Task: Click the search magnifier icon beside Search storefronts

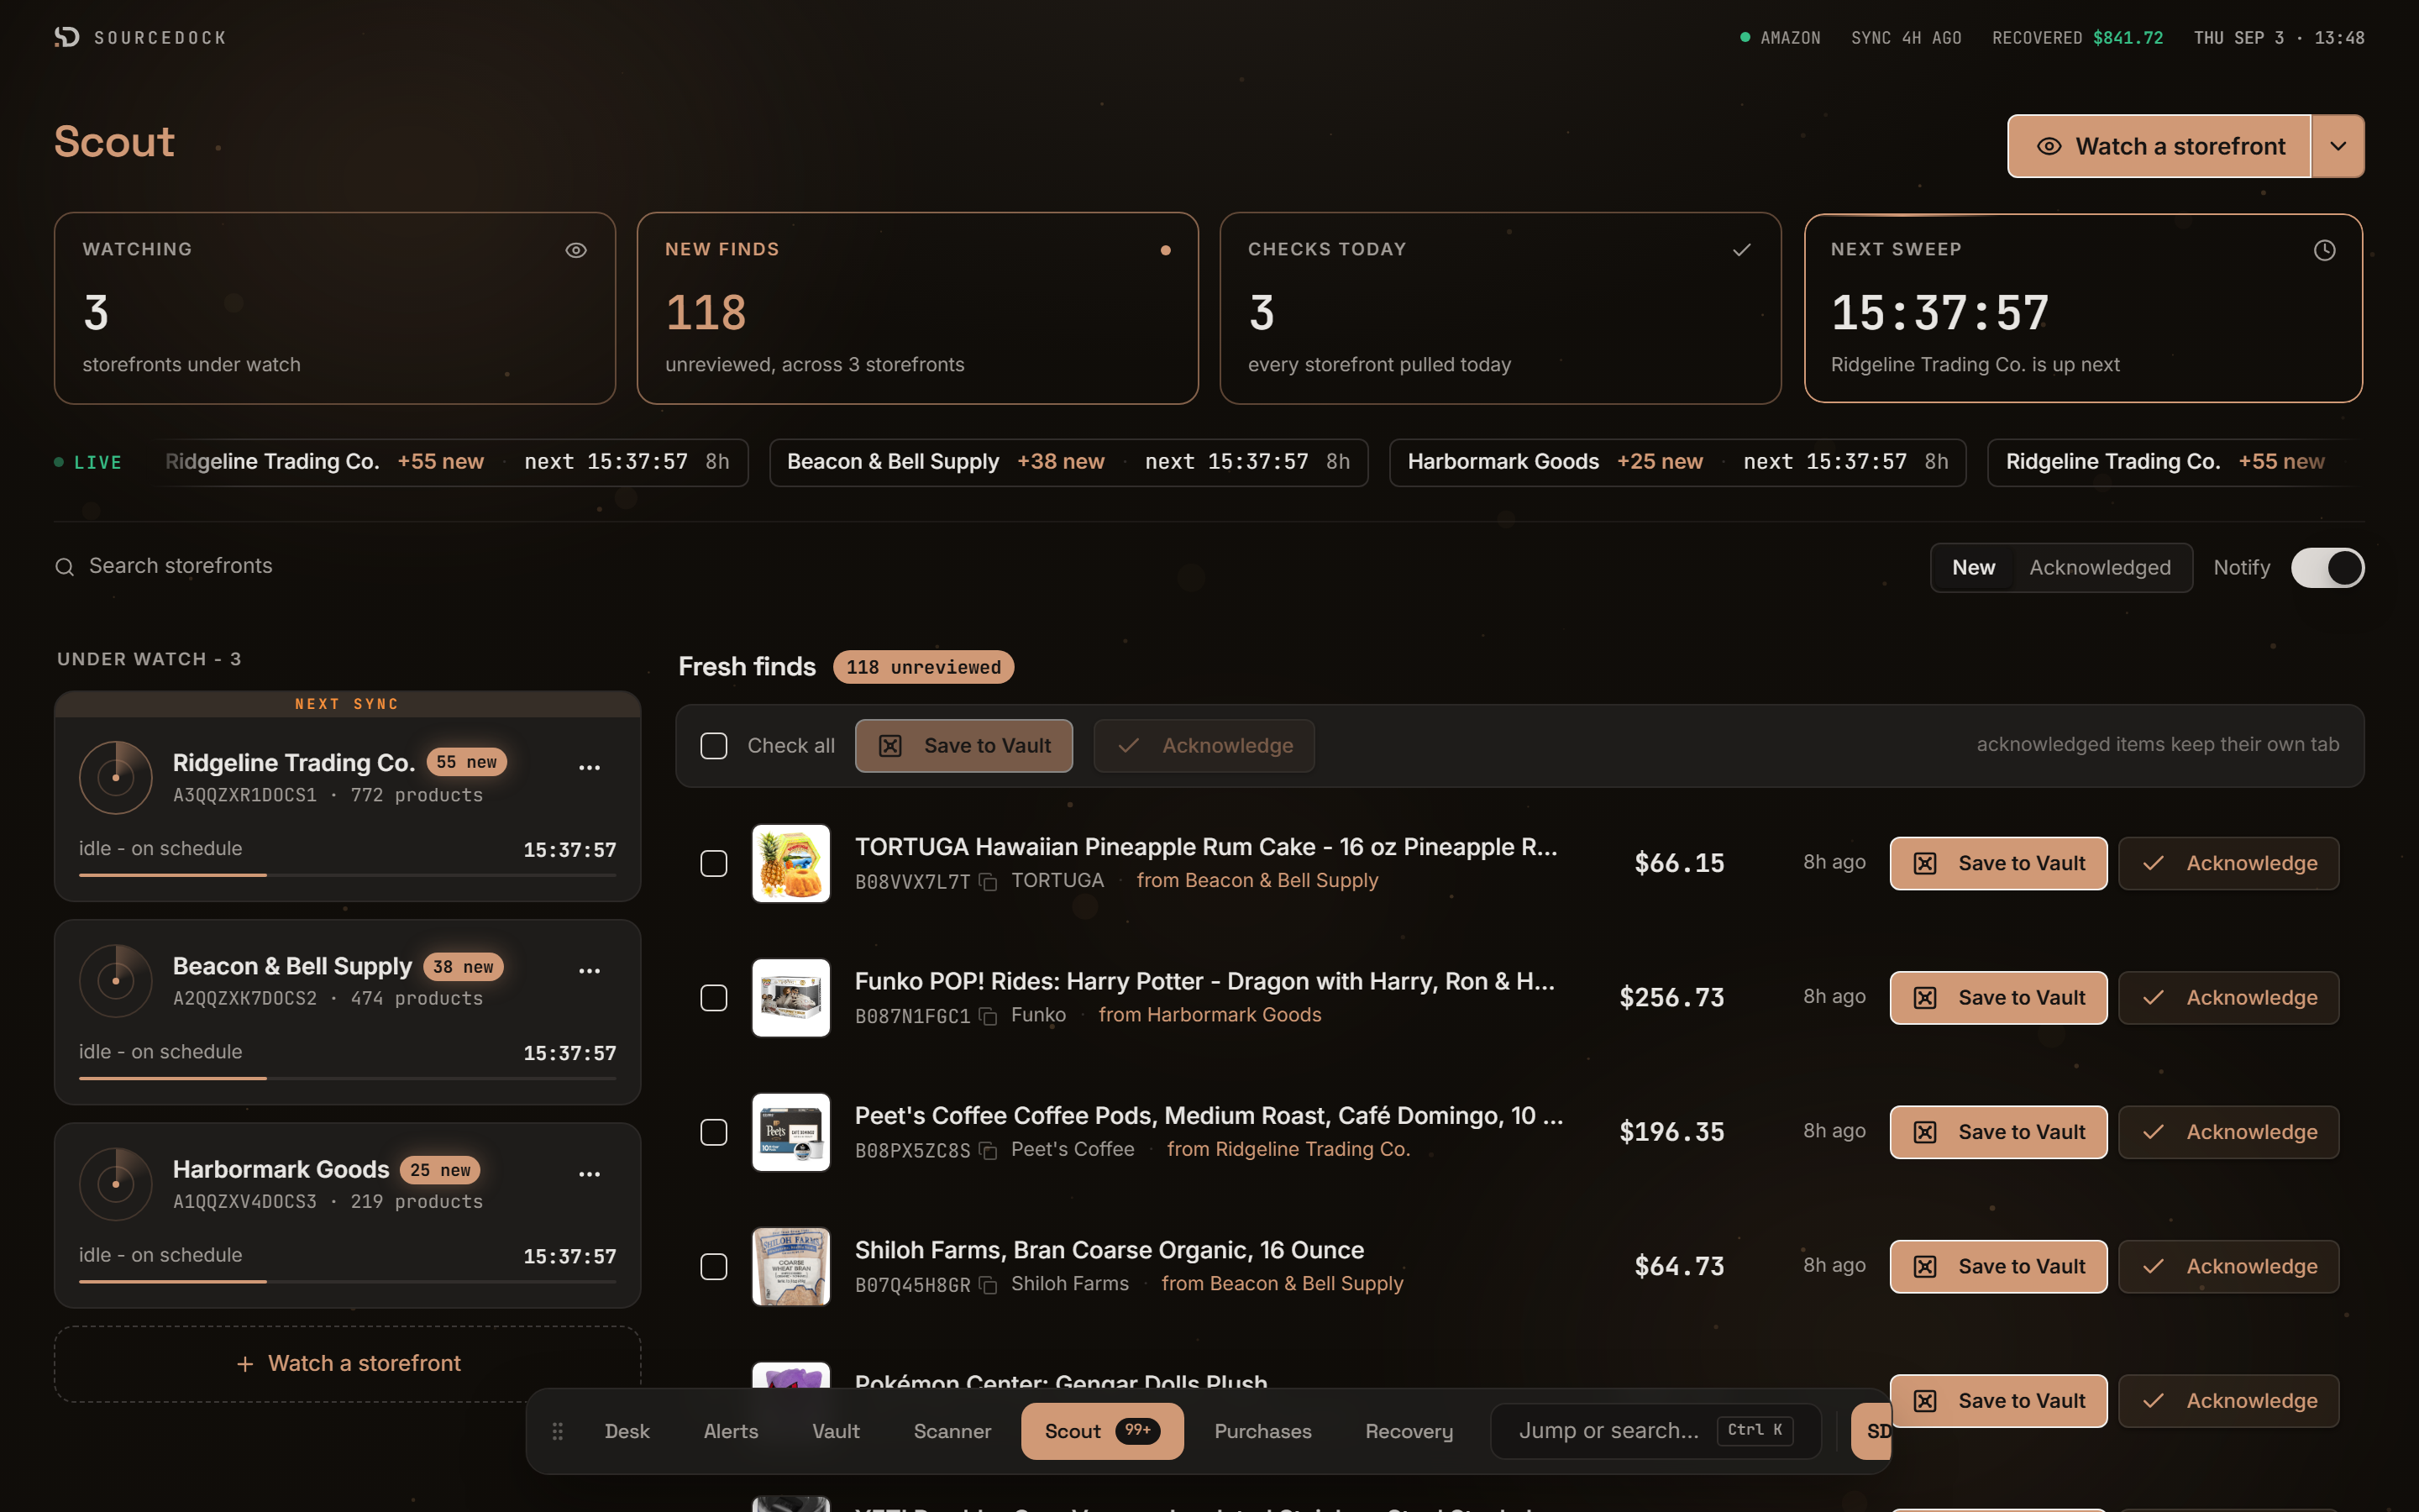Action: pyautogui.click(x=65, y=567)
